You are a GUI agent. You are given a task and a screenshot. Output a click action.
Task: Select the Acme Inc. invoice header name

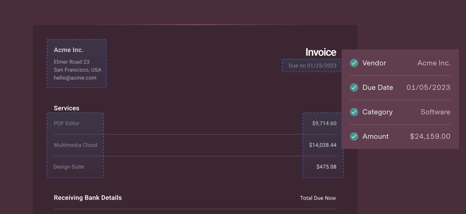point(69,50)
